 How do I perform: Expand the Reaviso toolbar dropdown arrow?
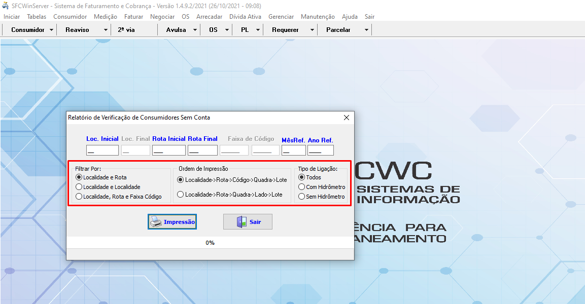click(x=106, y=30)
